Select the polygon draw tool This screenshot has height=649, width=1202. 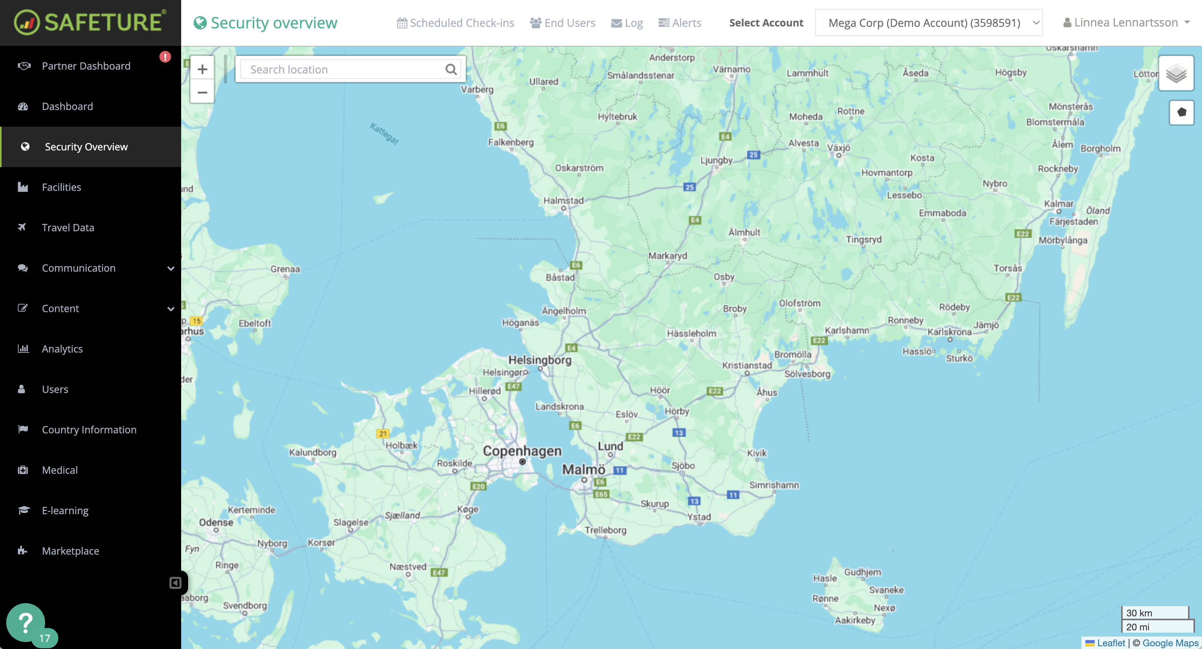pos(1181,112)
